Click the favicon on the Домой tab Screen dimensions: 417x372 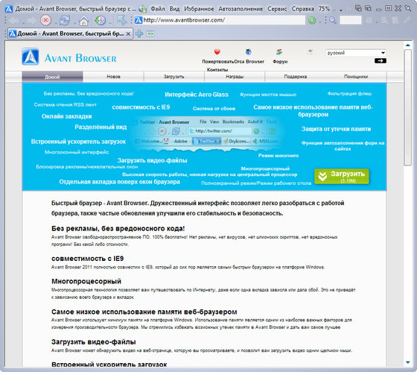pos(13,34)
